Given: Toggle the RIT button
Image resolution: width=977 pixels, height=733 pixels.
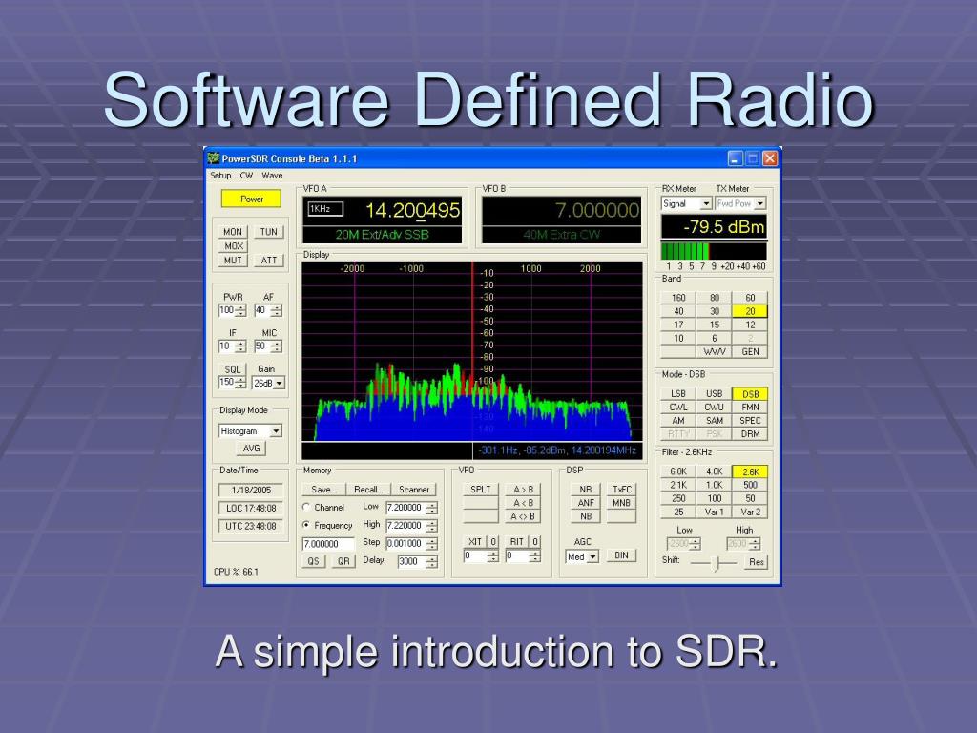Looking at the screenshot, I should [x=516, y=542].
